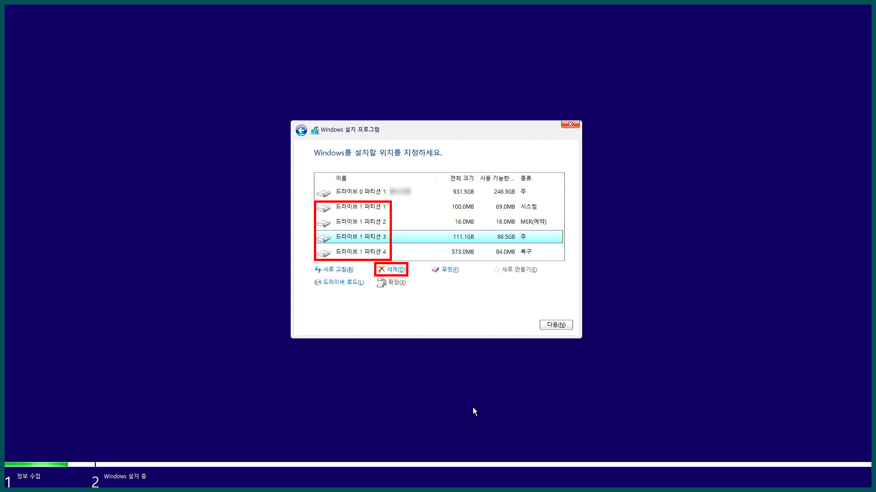
Task: Click the green setup progress bar
Action: coord(36,464)
